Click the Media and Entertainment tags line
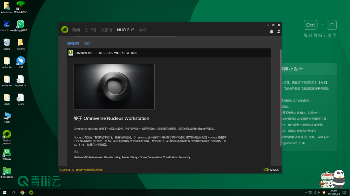The image size is (350, 196). [x=132, y=157]
